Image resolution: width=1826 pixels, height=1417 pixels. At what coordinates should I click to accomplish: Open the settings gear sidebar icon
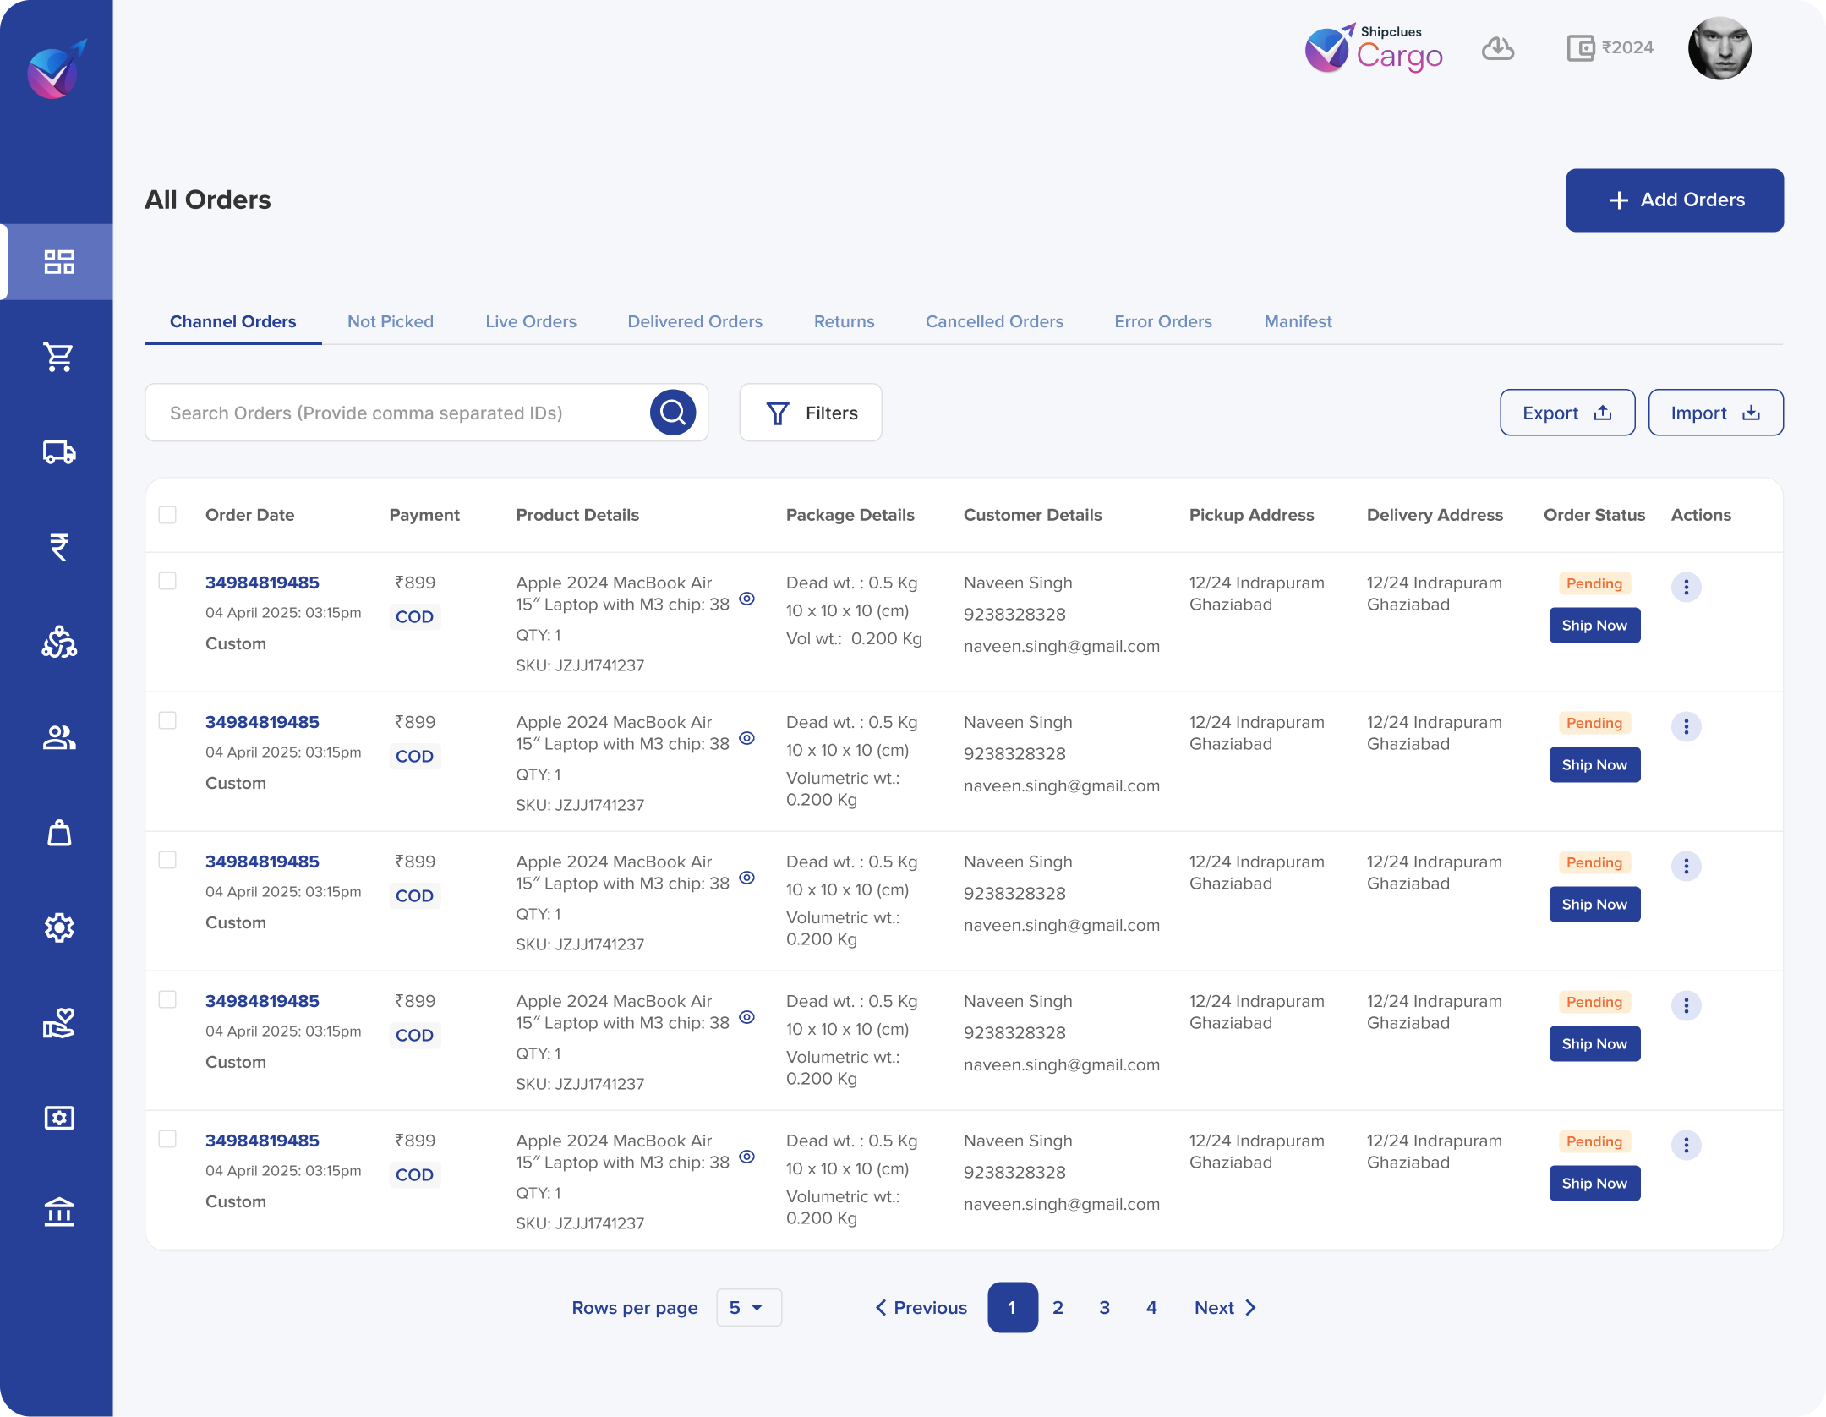(x=58, y=927)
